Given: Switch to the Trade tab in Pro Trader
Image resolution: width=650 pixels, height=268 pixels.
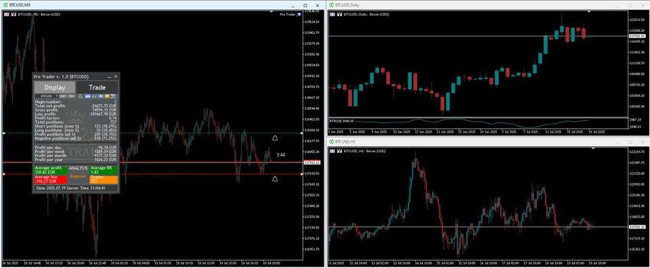Looking at the screenshot, I should click(x=97, y=87).
